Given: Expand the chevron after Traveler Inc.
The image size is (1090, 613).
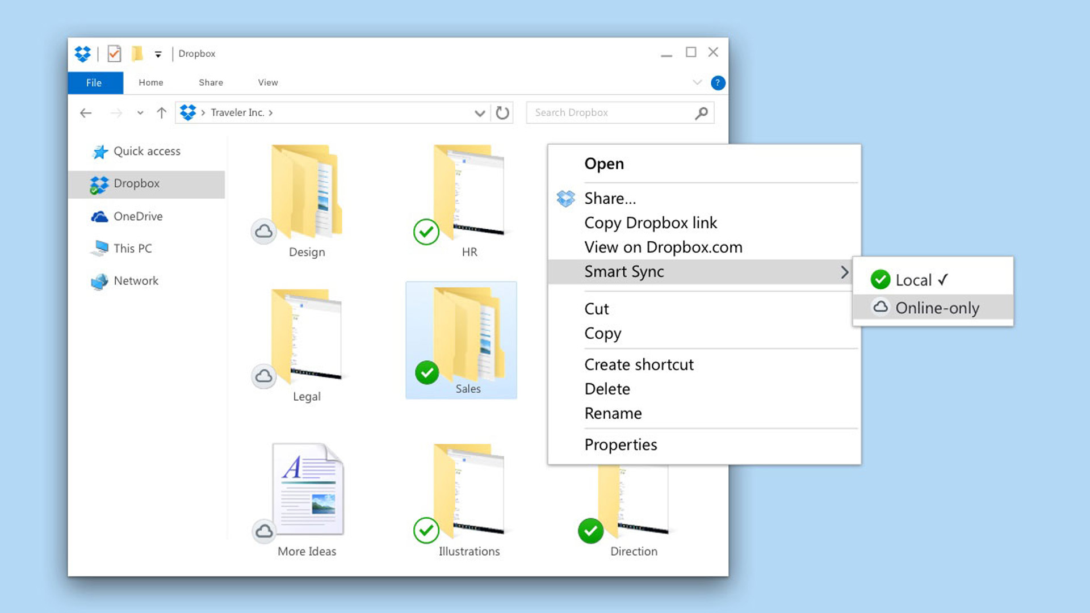Looking at the screenshot, I should pyautogui.click(x=271, y=113).
